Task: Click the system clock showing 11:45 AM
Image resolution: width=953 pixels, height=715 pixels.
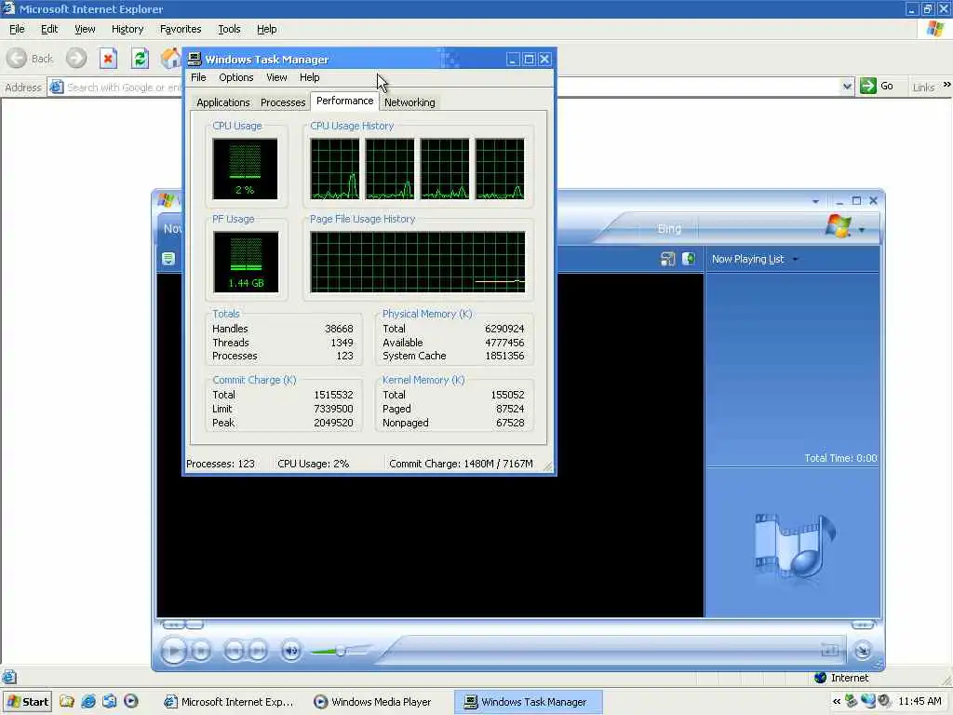Action: [x=919, y=701]
